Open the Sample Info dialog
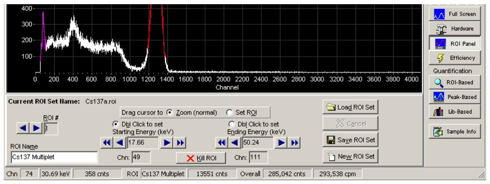Image resolution: width=490 pixels, height=184 pixels. (454, 132)
